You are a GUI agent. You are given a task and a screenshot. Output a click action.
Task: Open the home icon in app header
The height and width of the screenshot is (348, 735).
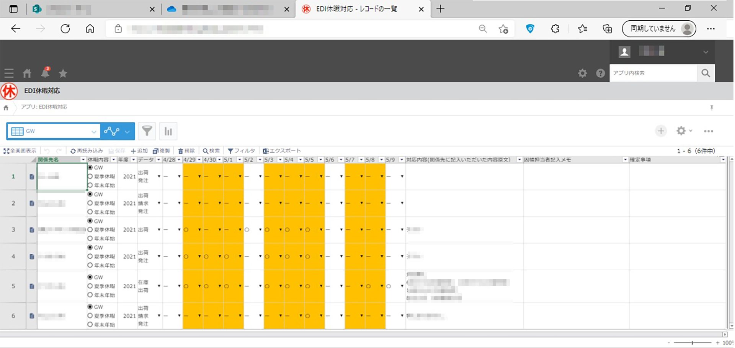pos(27,73)
